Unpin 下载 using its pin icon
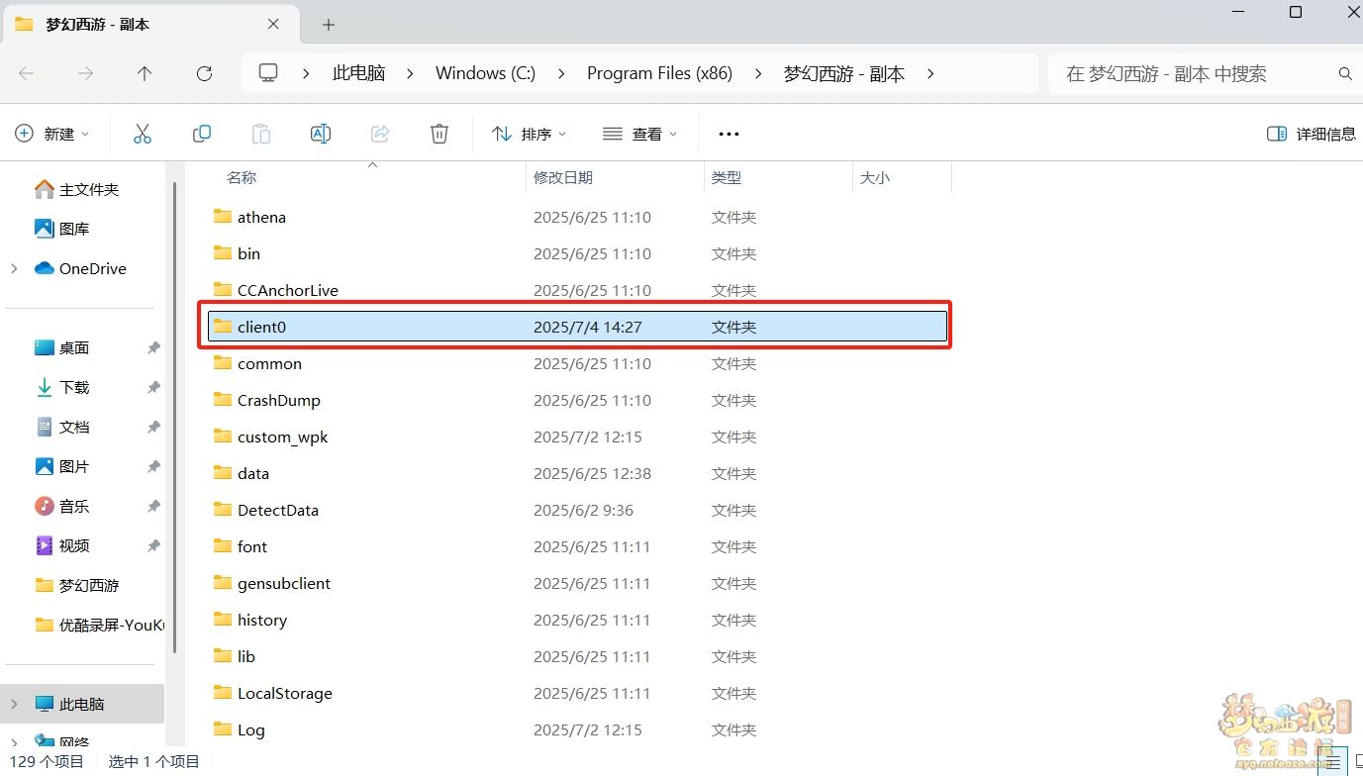Viewport: 1363px width, 776px height. coord(153,387)
